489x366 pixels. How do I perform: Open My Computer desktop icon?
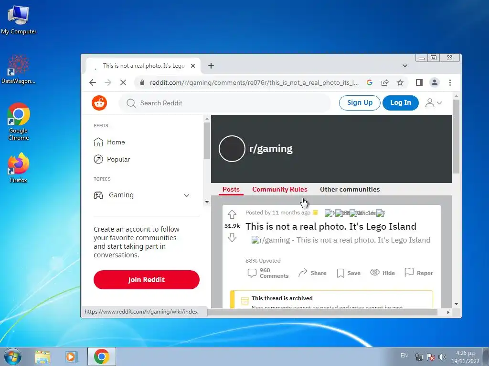[19, 19]
